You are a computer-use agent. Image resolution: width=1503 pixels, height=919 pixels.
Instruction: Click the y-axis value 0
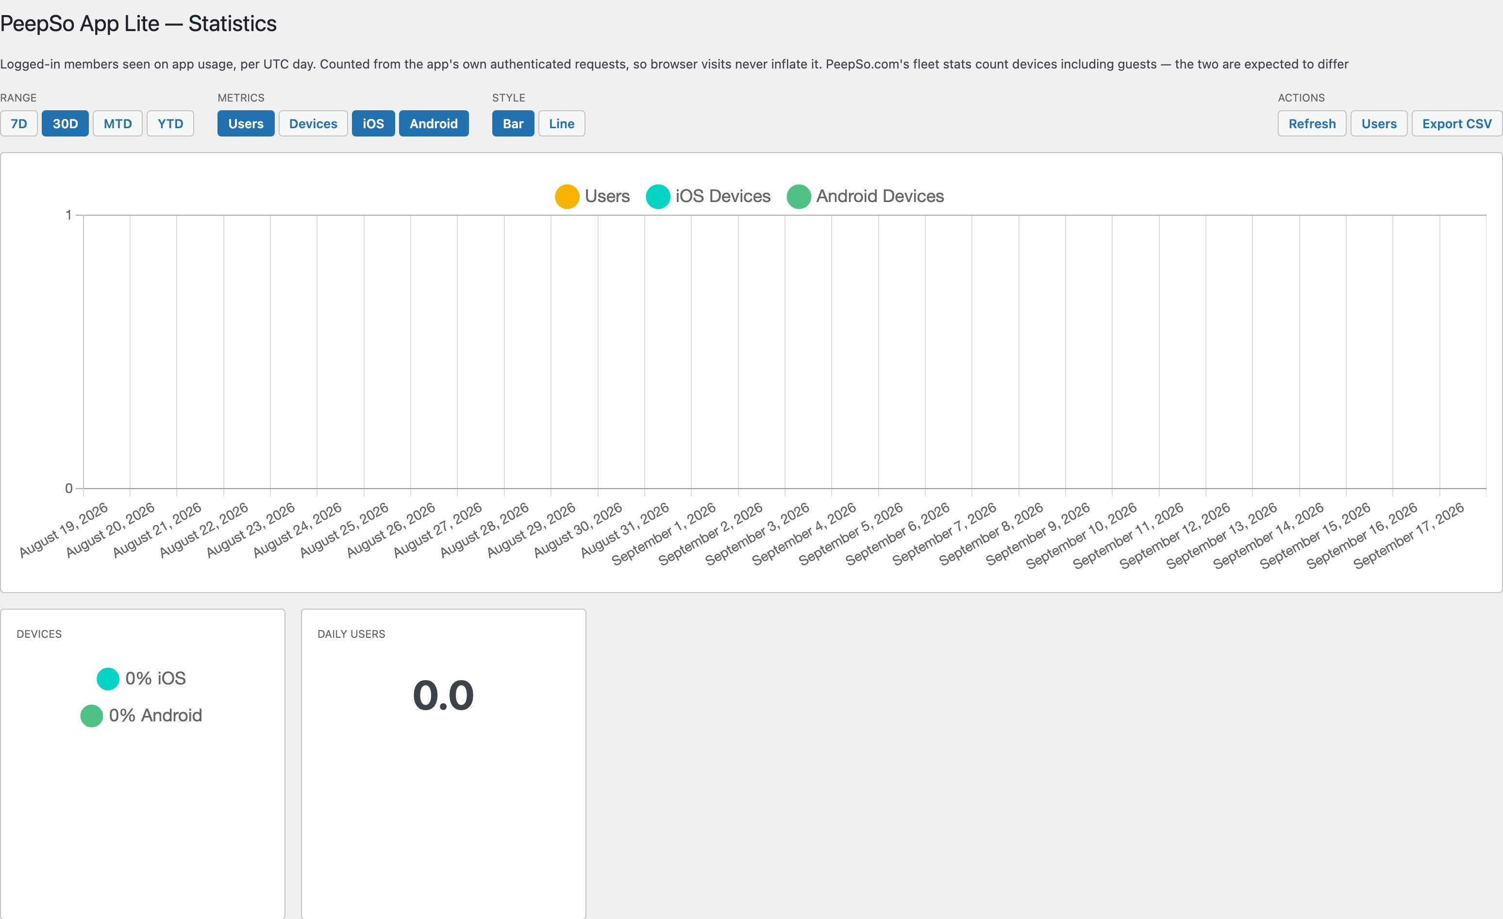pyautogui.click(x=69, y=488)
